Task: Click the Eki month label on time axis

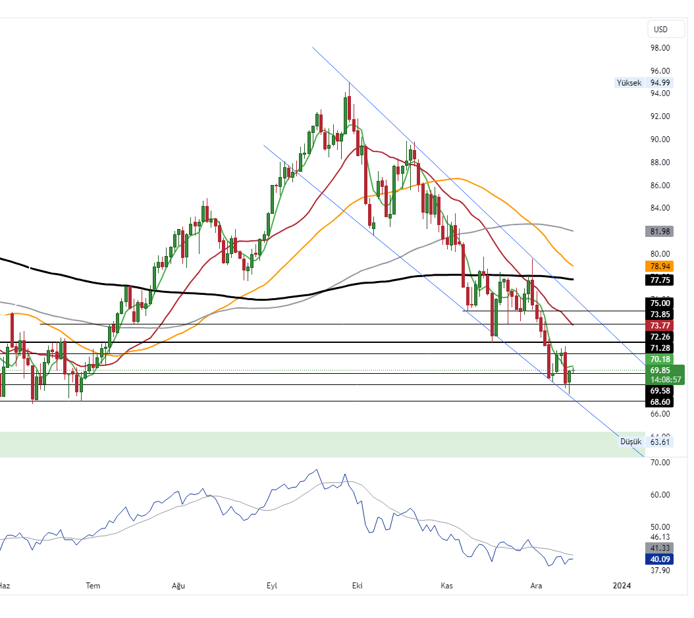Action: coord(358,586)
